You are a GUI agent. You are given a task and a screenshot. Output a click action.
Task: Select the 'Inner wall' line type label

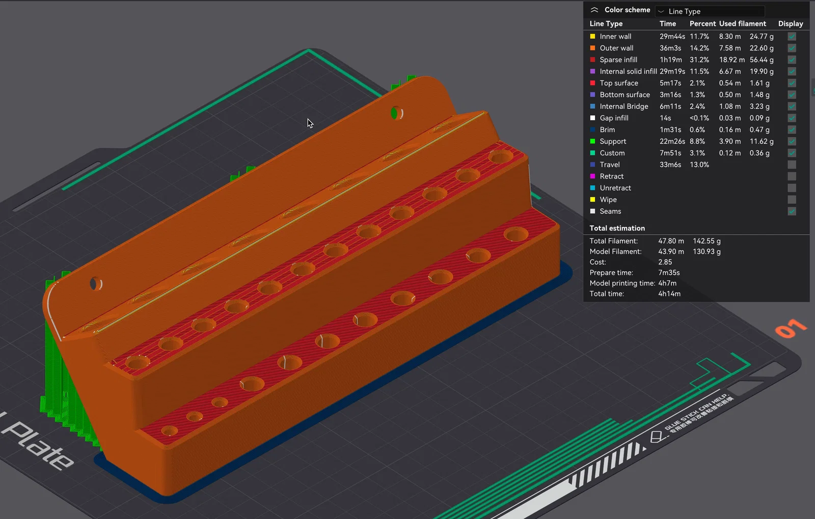pyautogui.click(x=615, y=37)
